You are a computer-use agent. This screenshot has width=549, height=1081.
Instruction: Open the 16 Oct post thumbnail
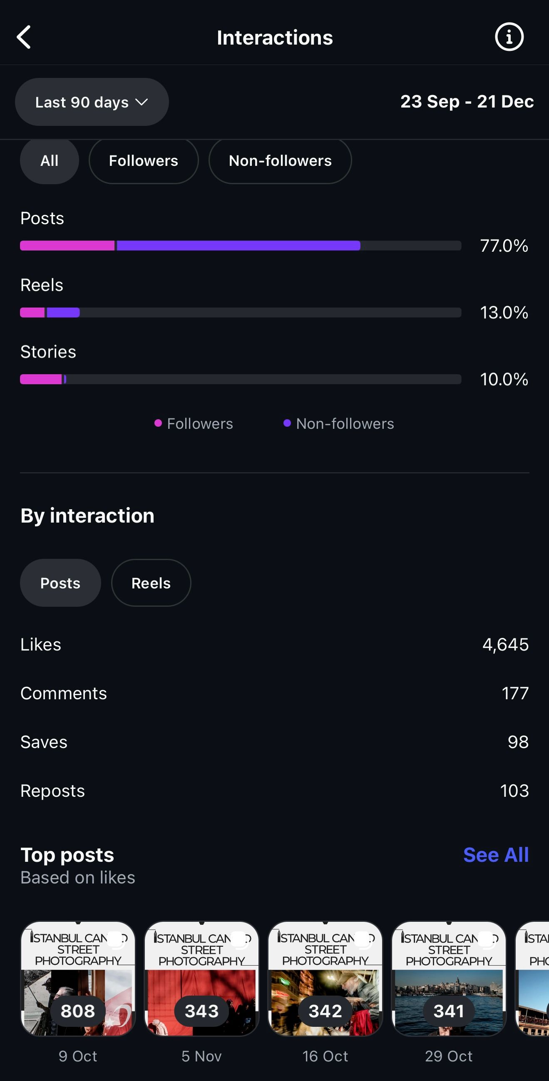[x=325, y=978]
